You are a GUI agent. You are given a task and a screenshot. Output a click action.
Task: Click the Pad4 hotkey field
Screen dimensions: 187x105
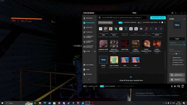click(177, 39)
